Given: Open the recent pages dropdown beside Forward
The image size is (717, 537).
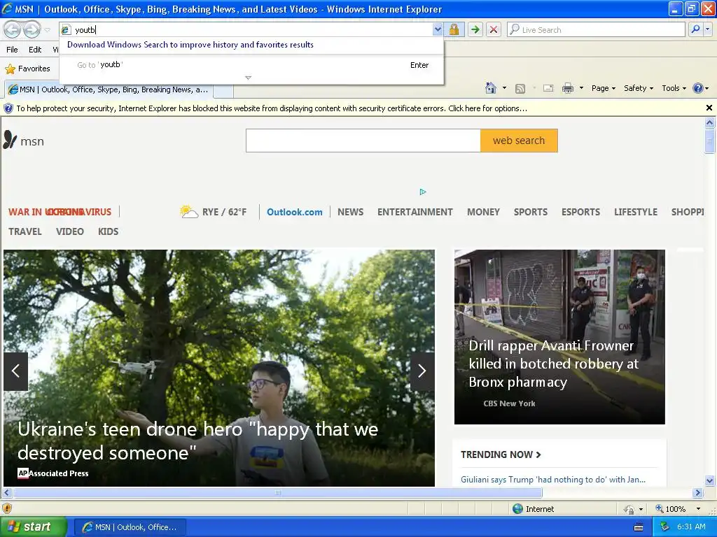Looking at the screenshot, I should (x=47, y=30).
